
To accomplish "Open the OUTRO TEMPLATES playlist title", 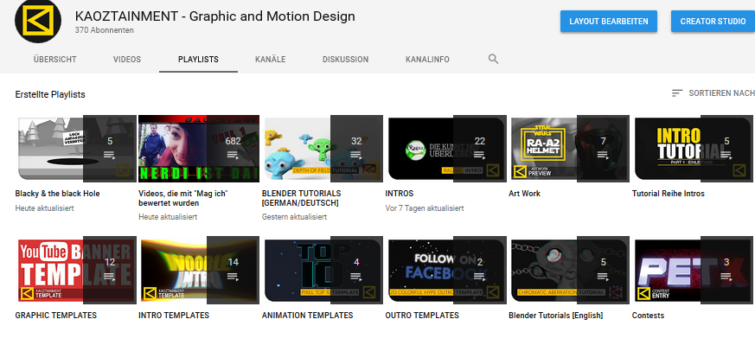I will tap(422, 316).
